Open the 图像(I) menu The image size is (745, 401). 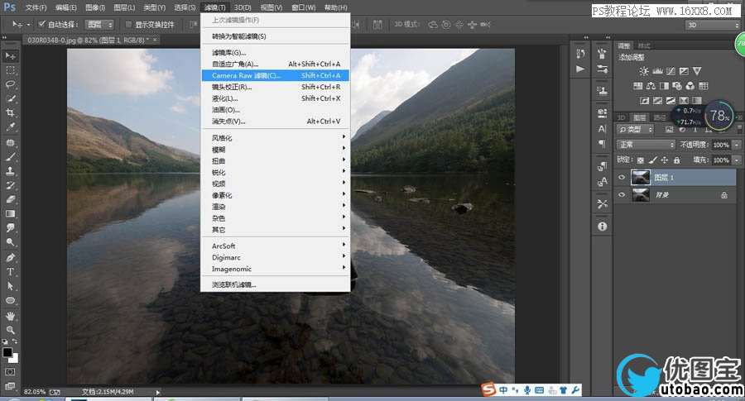[x=94, y=7]
